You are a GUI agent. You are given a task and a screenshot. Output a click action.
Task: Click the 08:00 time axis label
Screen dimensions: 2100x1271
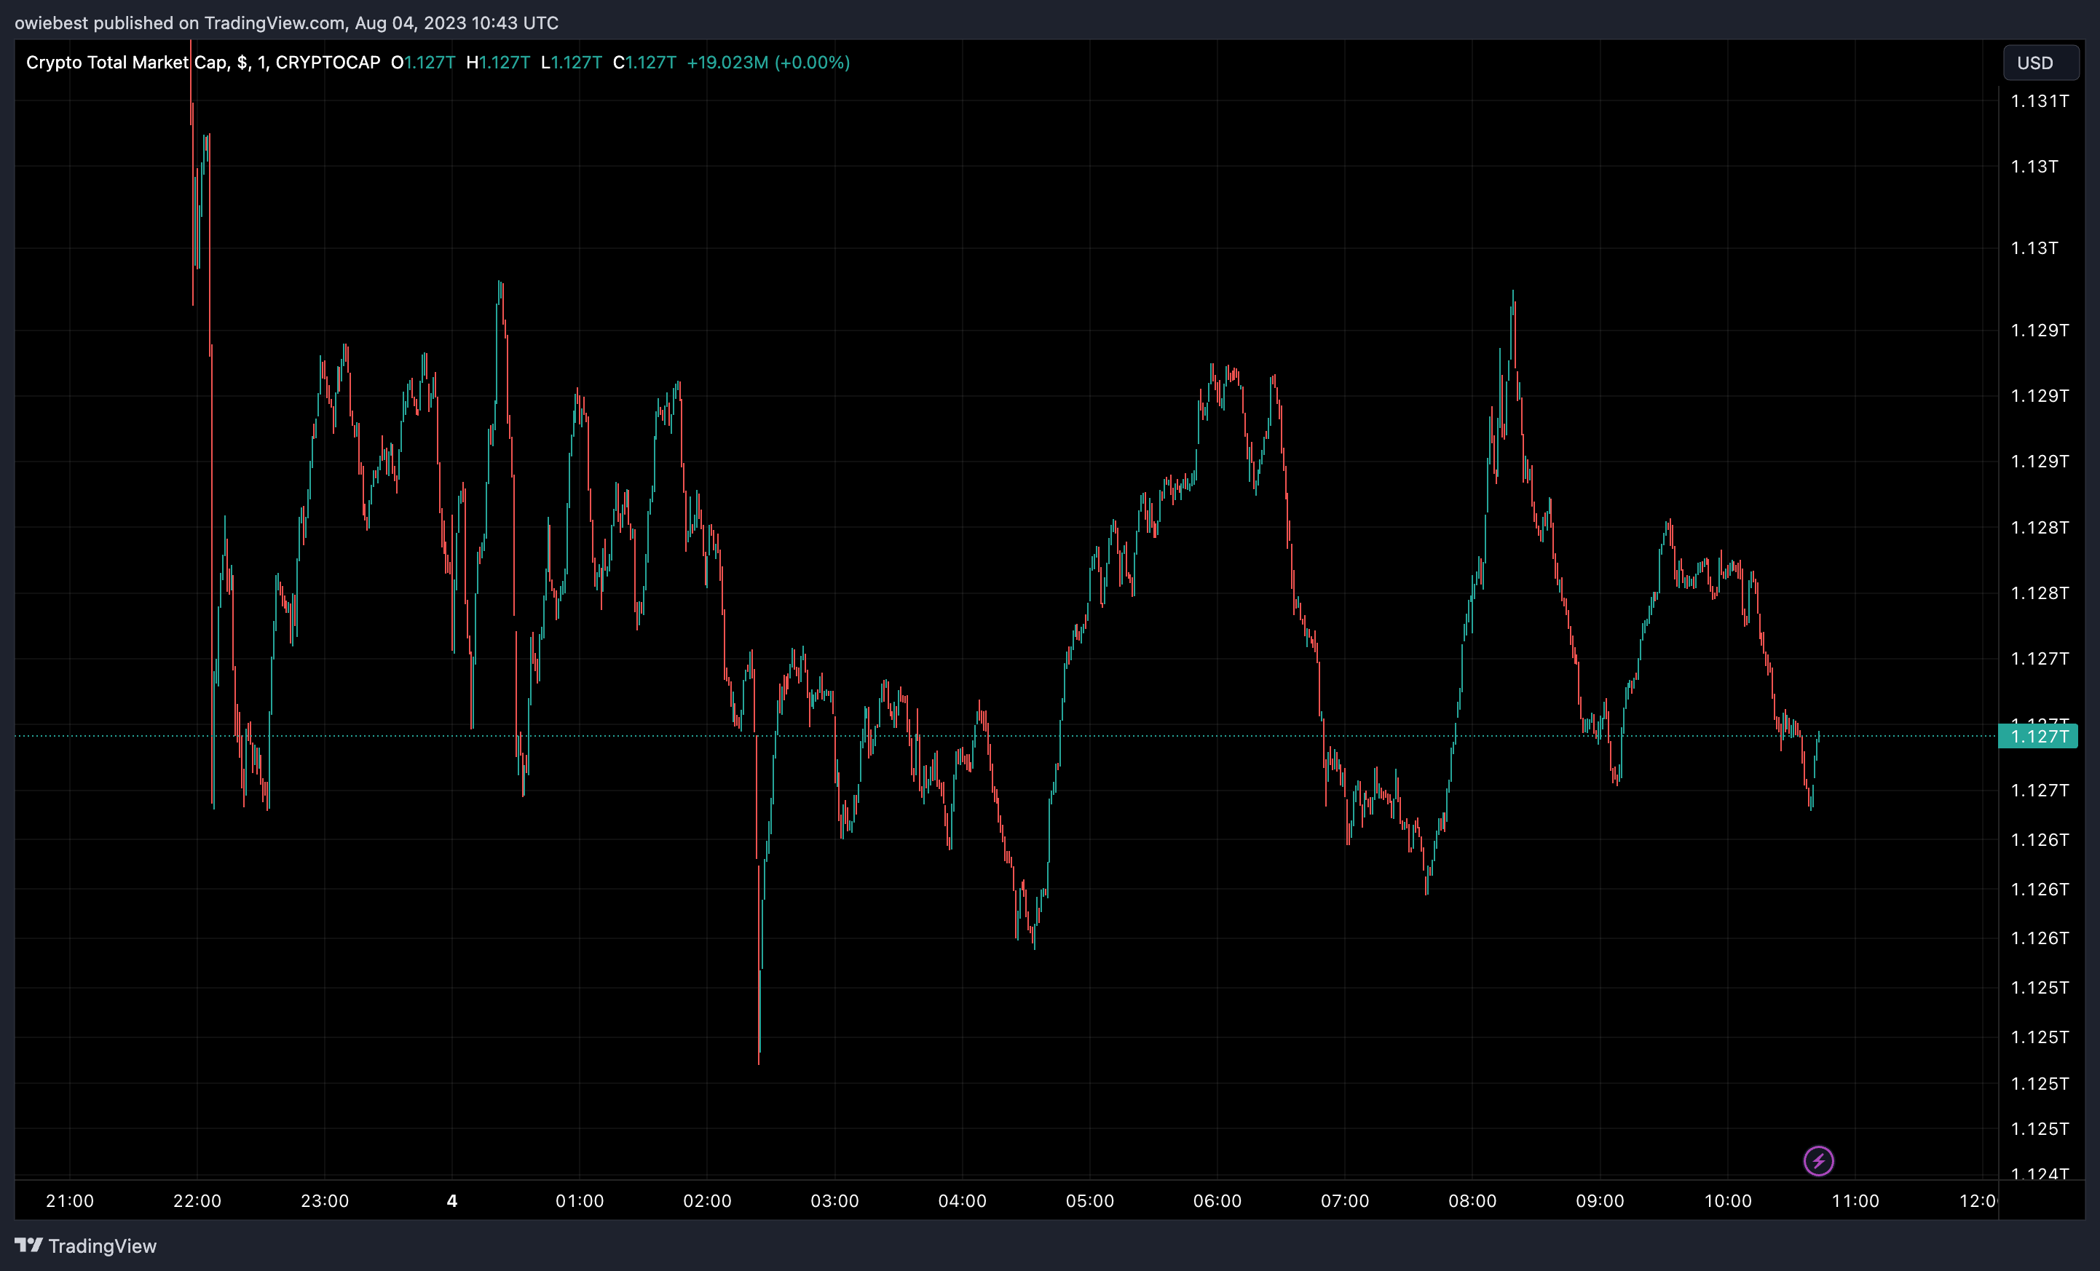pyautogui.click(x=1473, y=1201)
